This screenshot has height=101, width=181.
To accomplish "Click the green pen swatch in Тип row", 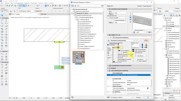I will [146, 44].
